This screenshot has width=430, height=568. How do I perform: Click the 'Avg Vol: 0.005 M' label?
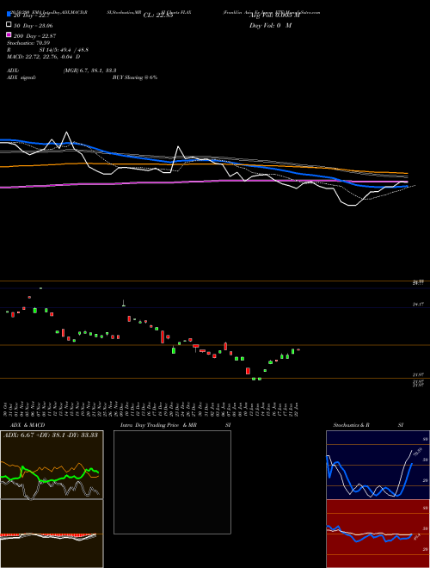tap(274, 15)
